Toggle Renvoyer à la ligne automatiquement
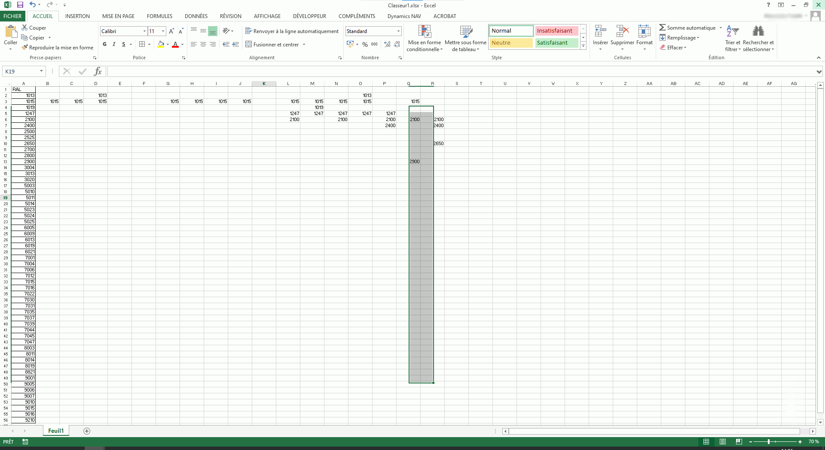The width and height of the screenshot is (825, 450). (x=292, y=31)
